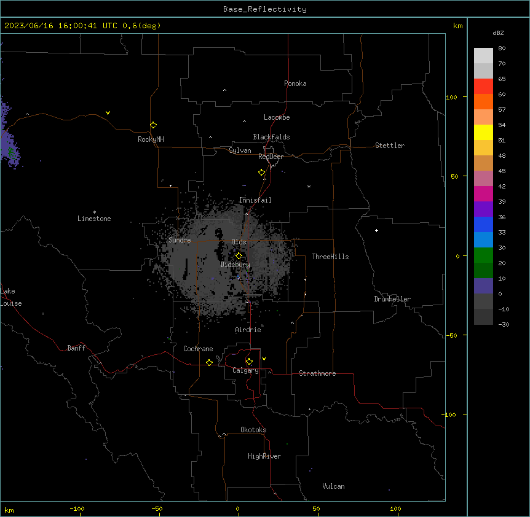
Task: Pick the topmost light gray legend swatch
Action: point(483,55)
